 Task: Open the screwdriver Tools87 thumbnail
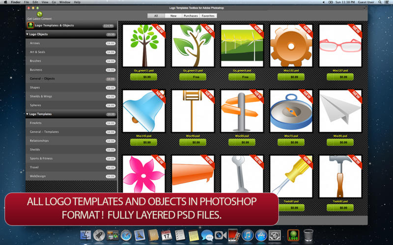click(291, 176)
